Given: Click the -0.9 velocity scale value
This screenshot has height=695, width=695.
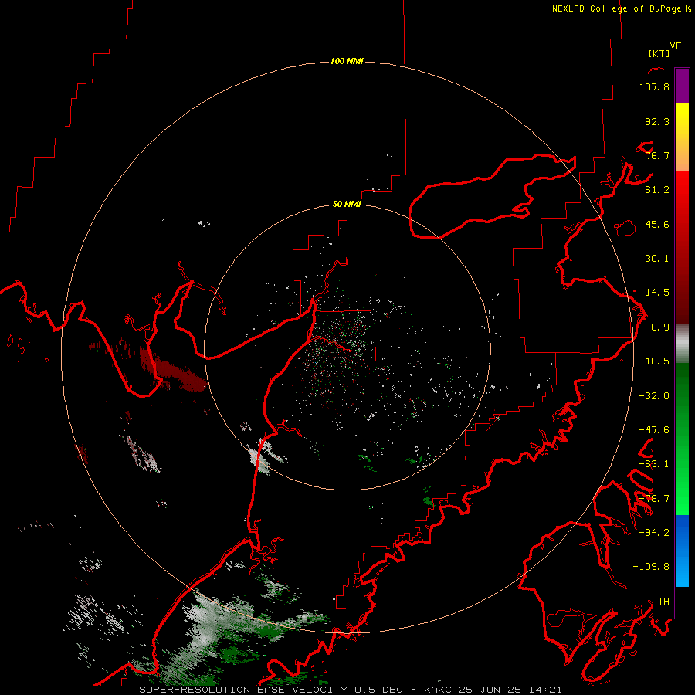Looking at the screenshot, I should (657, 327).
